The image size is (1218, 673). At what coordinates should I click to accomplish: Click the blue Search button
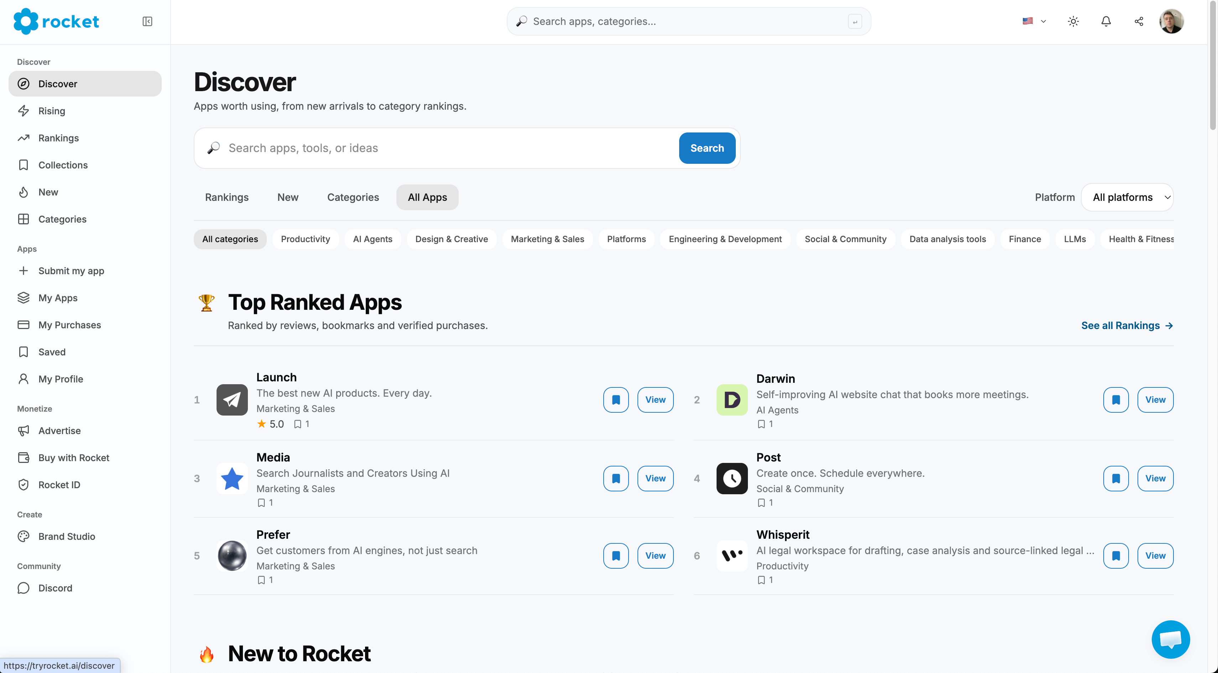click(x=707, y=148)
